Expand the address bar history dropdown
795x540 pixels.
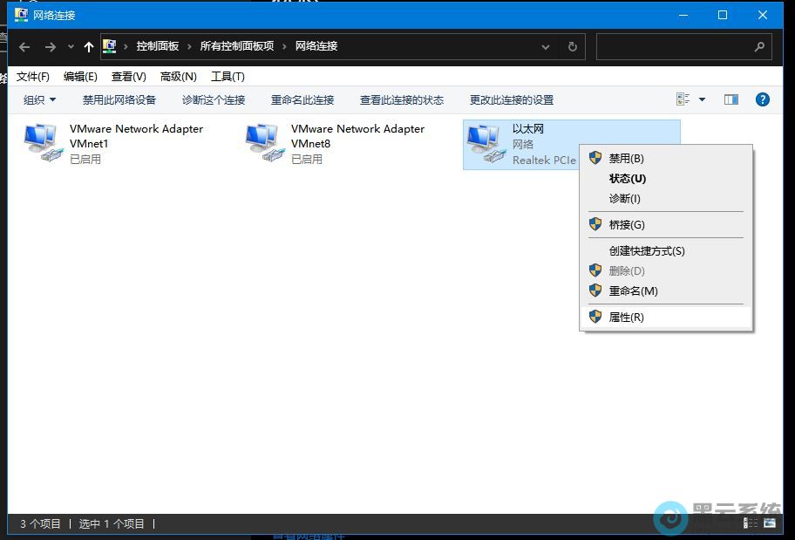point(546,47)
